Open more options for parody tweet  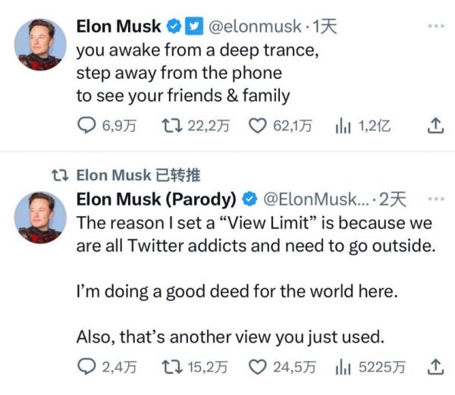[435, 199]
